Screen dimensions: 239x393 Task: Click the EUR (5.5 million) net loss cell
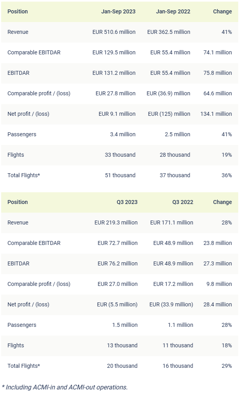click(x=117, y=304)
